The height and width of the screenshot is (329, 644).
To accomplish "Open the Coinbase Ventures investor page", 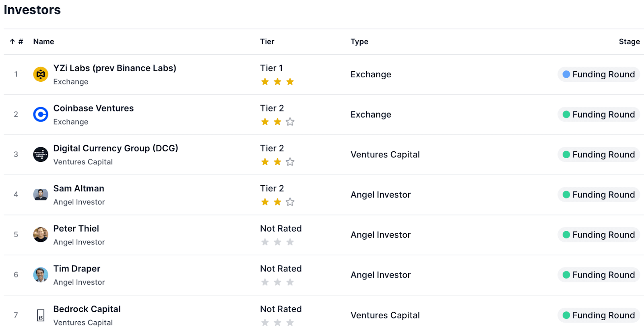I will (93, 108).
